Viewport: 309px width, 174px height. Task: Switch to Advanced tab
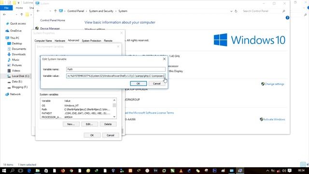pyautogui.click(x=73, y=40)
